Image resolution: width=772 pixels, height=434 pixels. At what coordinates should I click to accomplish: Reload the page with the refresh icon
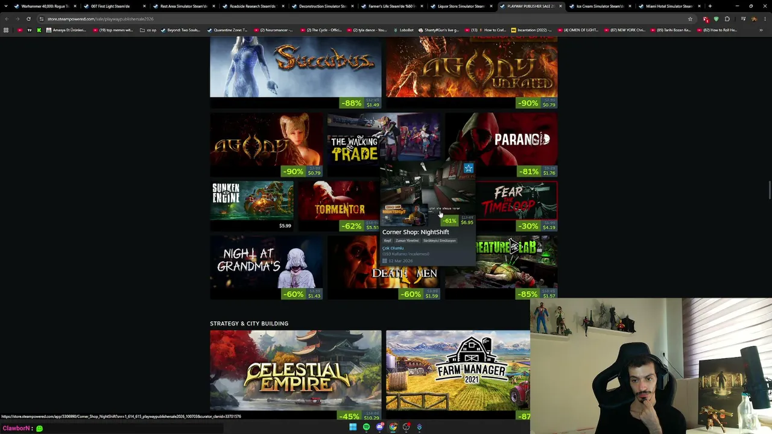click(x=28, y=19)
